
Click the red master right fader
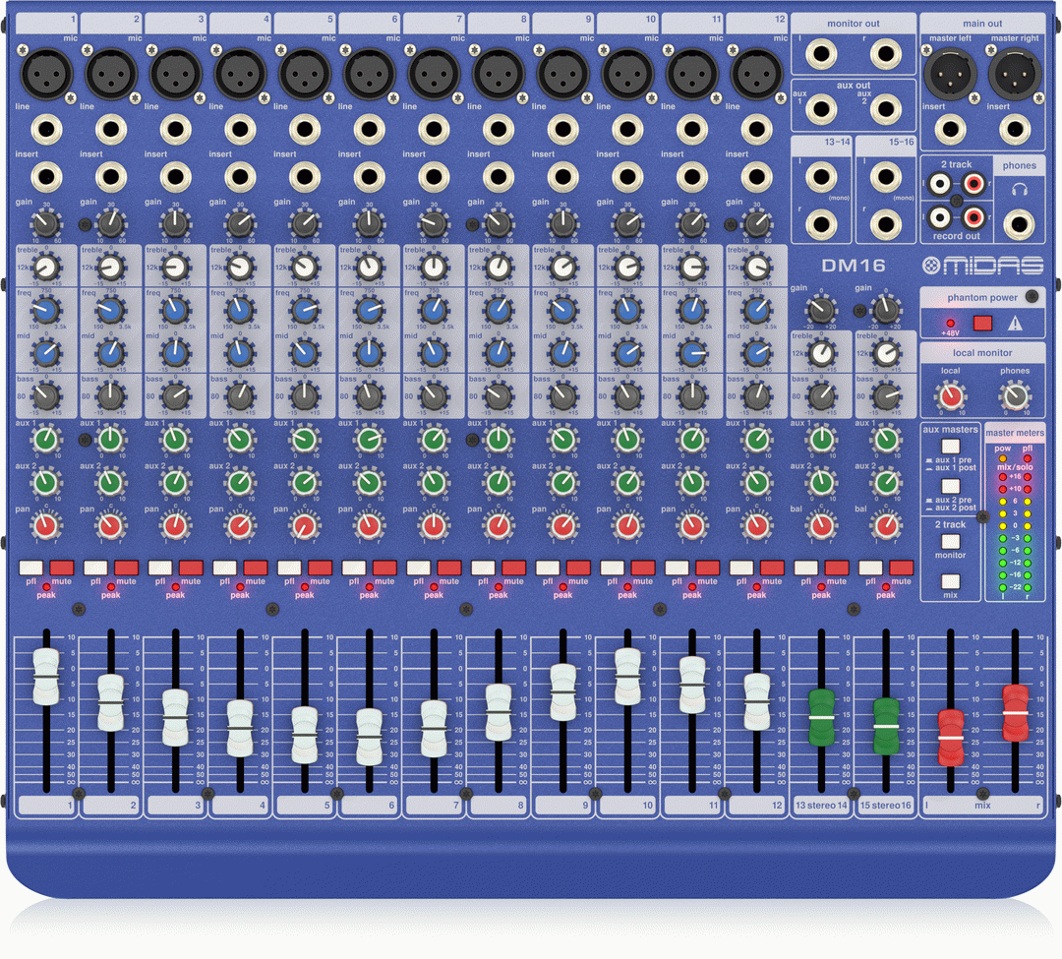tap(1013, 713)
